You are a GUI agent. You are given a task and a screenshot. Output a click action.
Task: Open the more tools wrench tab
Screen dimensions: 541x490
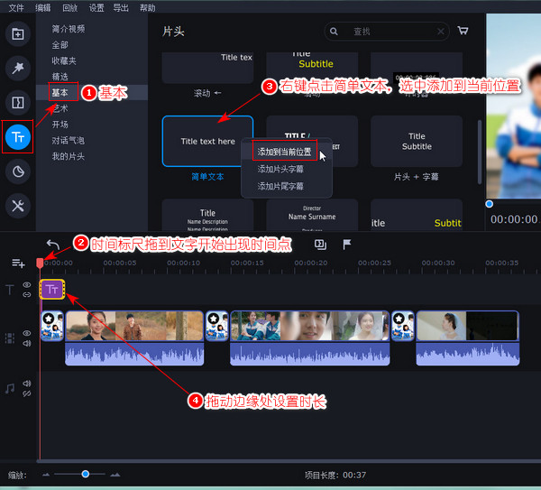18,206
